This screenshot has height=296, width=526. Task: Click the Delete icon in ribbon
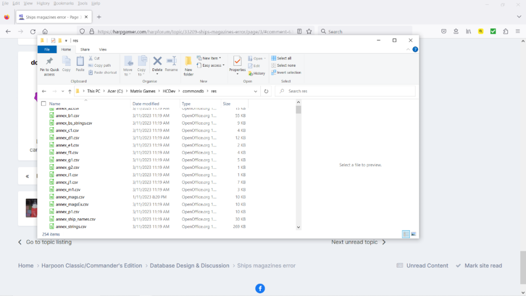pos(157,65)
